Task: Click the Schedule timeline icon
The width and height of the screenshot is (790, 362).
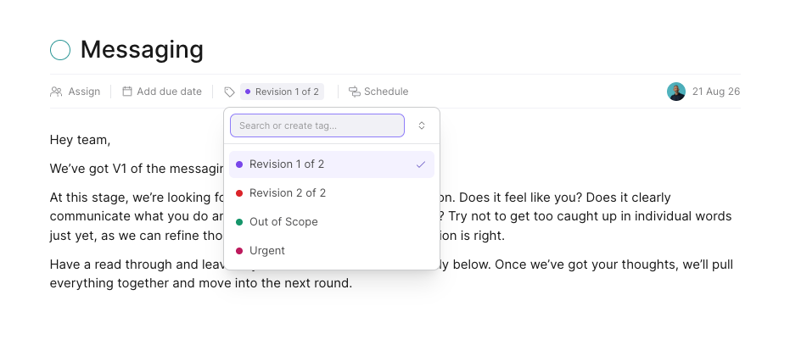Action: pos(355,92)
